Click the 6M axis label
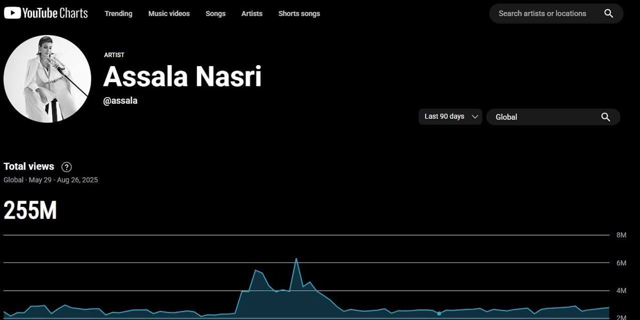 pyautogui.click(x=621, y=263)
